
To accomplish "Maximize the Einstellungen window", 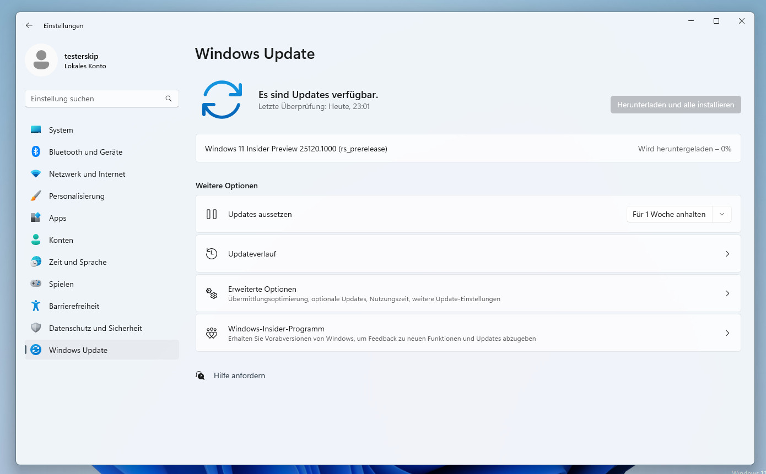I will pos(716,21).
